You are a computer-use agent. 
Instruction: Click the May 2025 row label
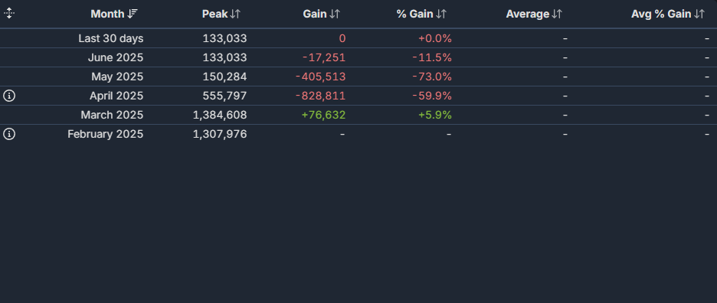click(117, 77)
